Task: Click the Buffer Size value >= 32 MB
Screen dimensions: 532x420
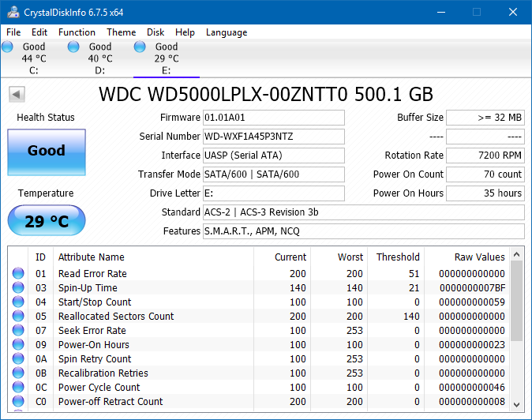Action: 485,118
